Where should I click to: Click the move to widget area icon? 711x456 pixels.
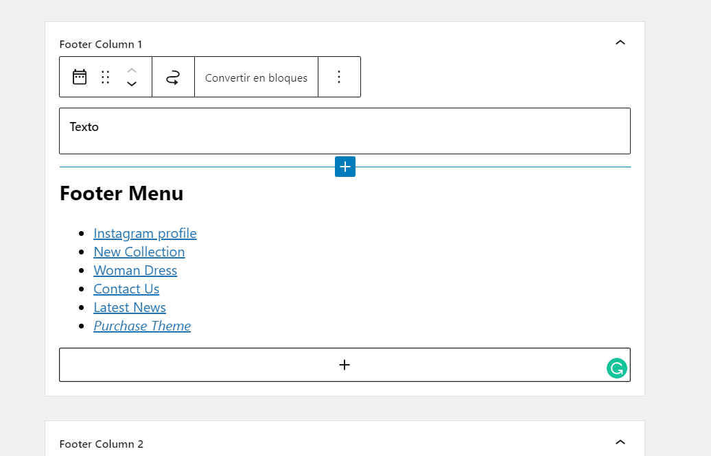click(x=173, y=77)
